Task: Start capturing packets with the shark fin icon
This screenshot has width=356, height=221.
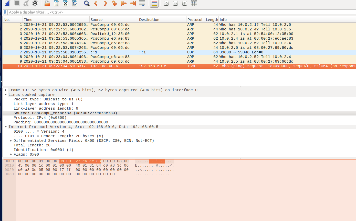Action: [7, 3]
